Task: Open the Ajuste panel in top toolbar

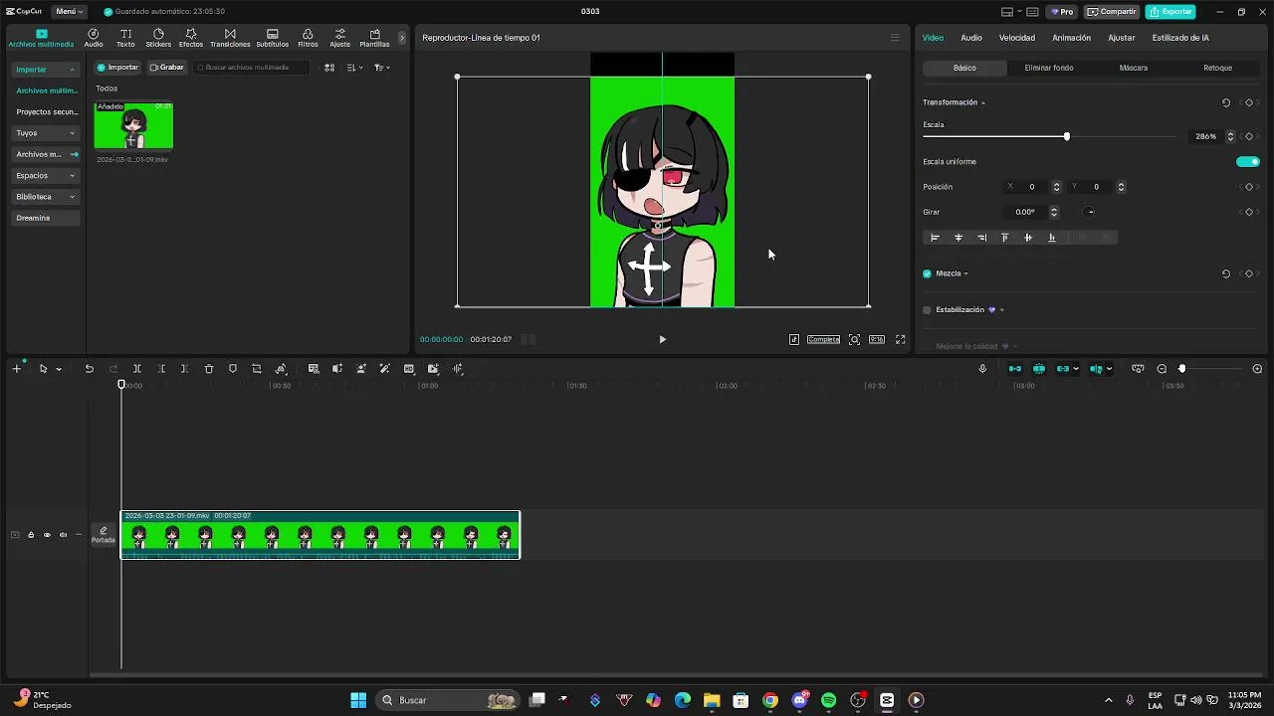Action: [x=340, y=38]
